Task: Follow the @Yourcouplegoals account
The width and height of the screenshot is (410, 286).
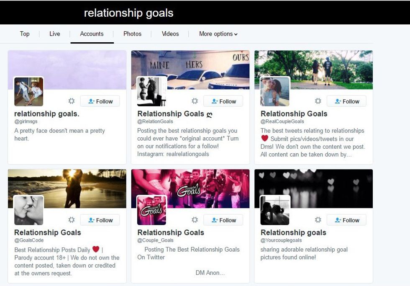Action: click(346, 220)
